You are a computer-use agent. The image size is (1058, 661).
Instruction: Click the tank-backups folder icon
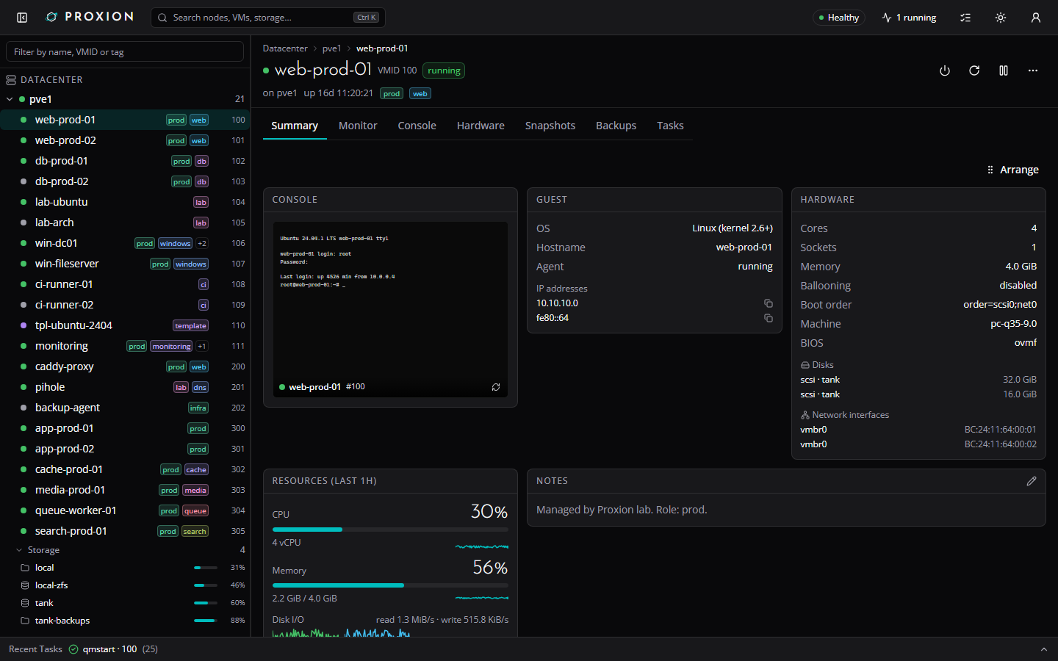tap(25, 621)
